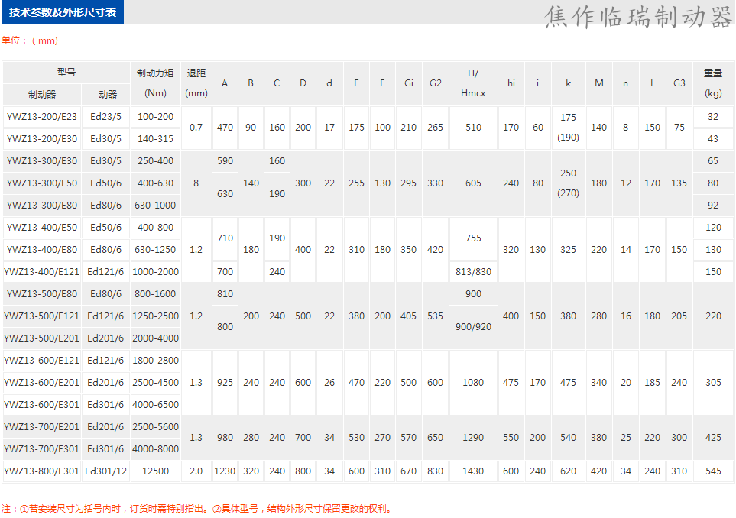Click the 焦作临瑞制动器 watermark text
The height and width of the screenshot is (518, 736).
click(637, 17)
